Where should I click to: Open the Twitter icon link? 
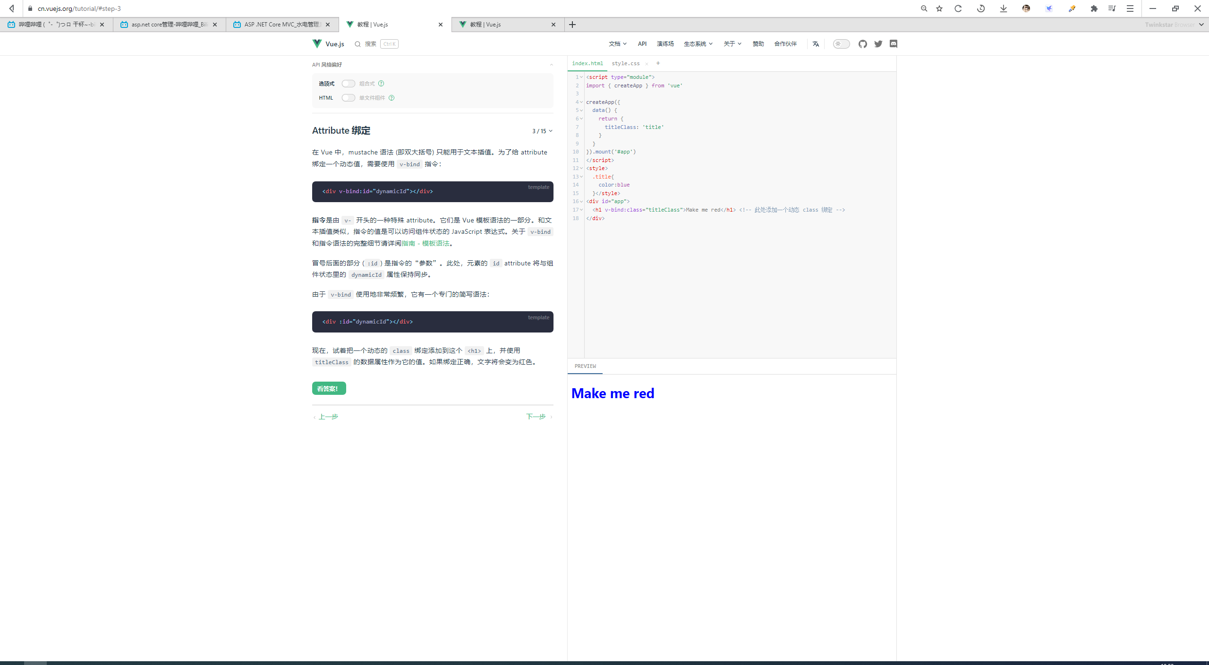coord(878,44)
